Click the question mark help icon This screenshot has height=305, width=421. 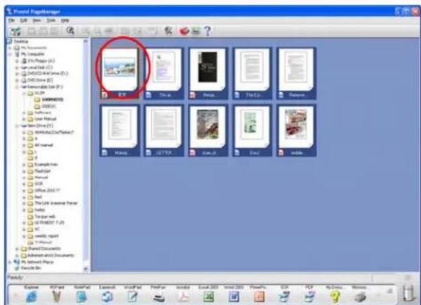pos(208,31)
